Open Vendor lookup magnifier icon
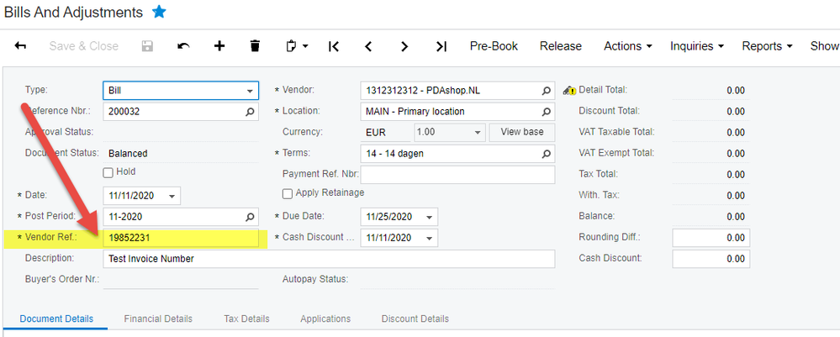This screenshot has width=840, height=337. click(x=546, y=90)
